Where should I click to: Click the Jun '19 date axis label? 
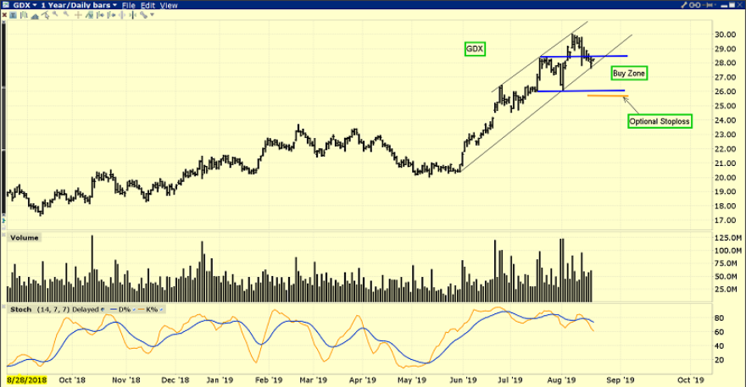(x=463, y=380)
